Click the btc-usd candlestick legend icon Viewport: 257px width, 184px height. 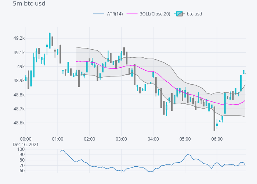179,14
